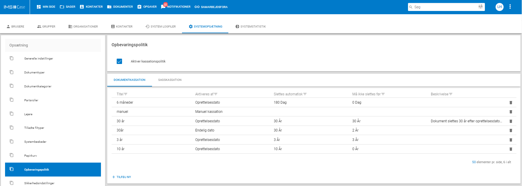
Task: Switch to the Organisationer tab
Action: point(83,27)
